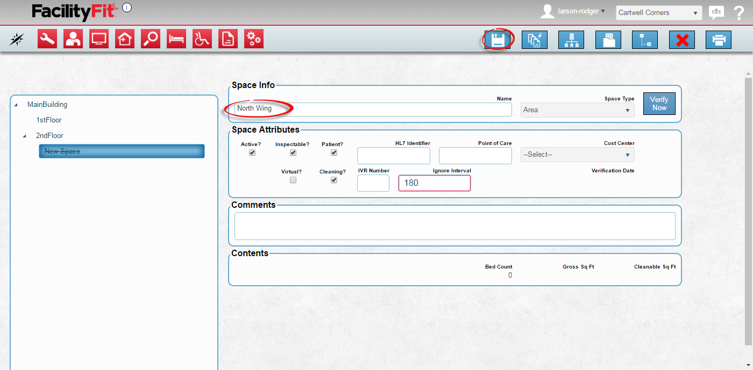
Task: Click the Save floppy disk icon
Action: click(498, 40)
